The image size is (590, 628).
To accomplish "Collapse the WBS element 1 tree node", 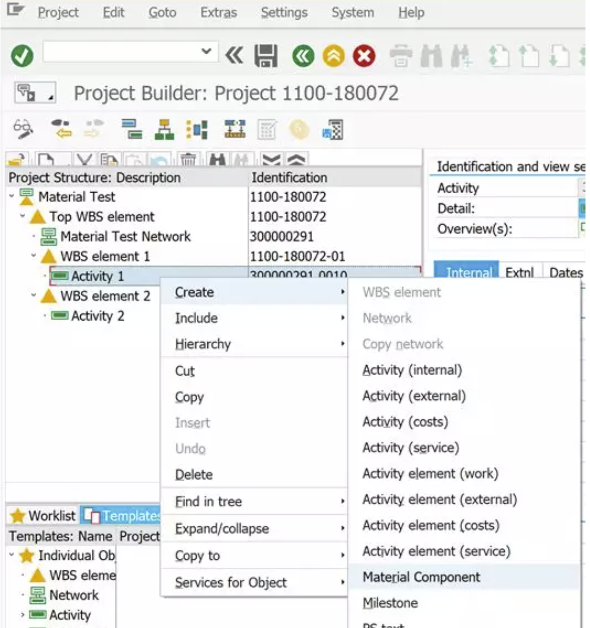I will (33, 256).
